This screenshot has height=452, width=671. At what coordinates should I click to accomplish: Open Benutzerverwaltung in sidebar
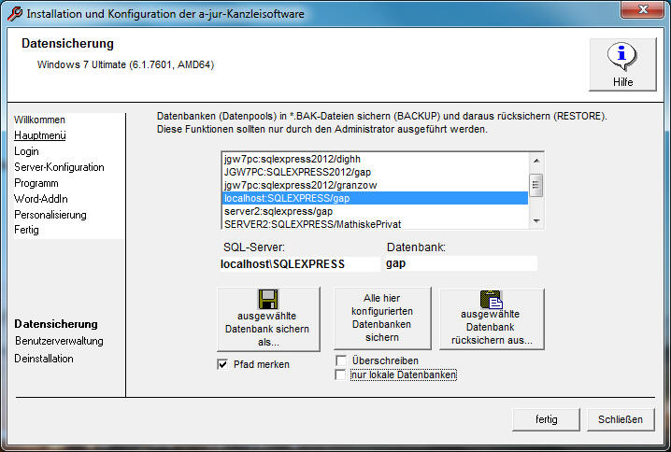pyautogui.click(x=59, y=341)
